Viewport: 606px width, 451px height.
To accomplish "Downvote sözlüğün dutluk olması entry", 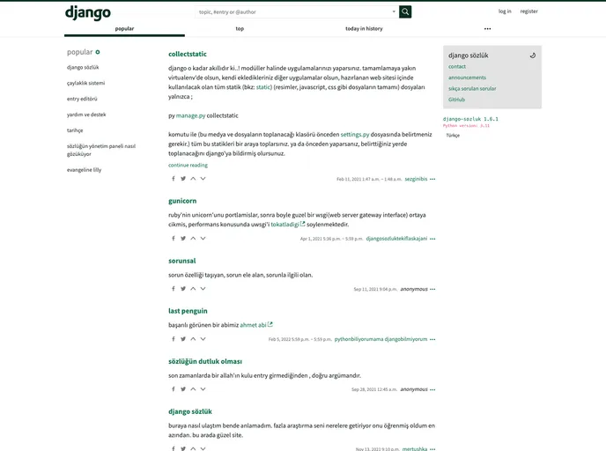I will point(203,389).
